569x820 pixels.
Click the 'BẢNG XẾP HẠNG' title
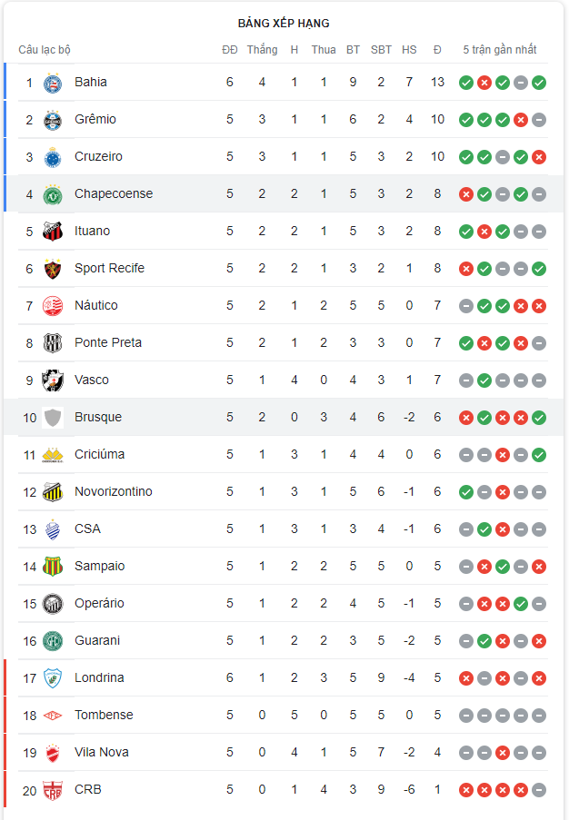284,24
